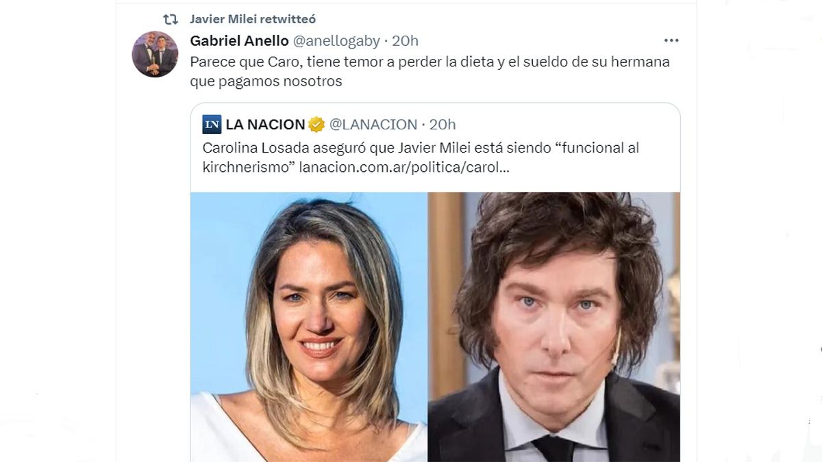
Task: Open the three-dots more options menu
Action: click(671, 41)
